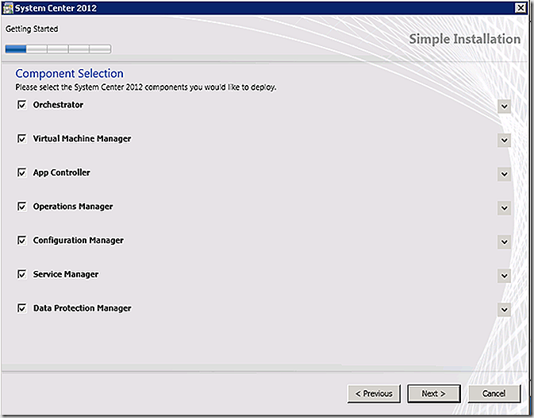
Task: Uncheck the Orchestrator checkbox
Action: (21, 105)
